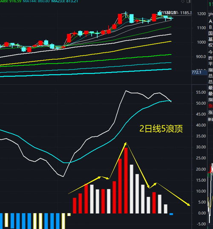This screenshot has height=229, width=213.
Task: Click the panel layout icon beside the diamond
Action: click(188, 1)
